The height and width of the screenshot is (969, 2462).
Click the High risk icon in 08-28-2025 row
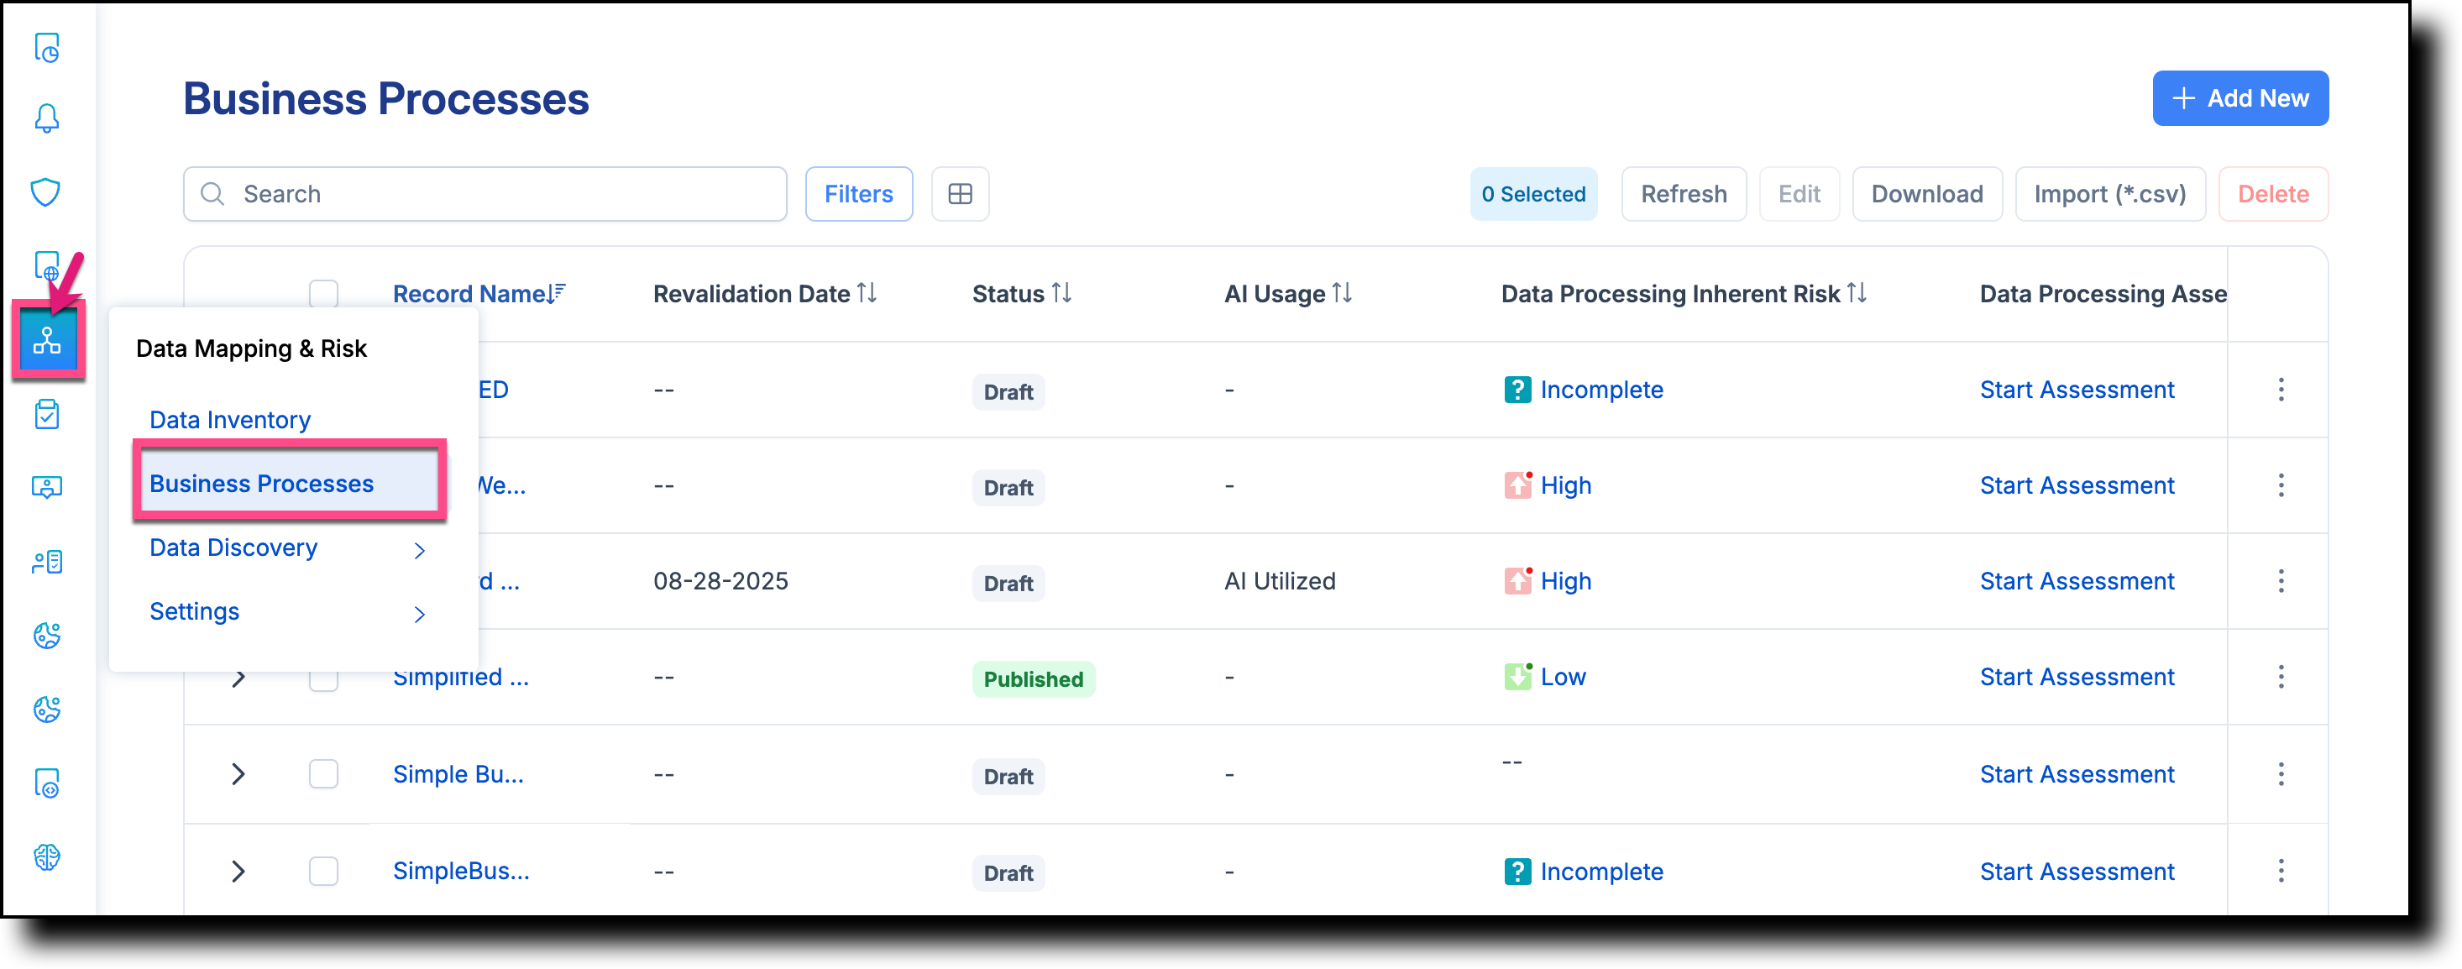(1517, 580)
